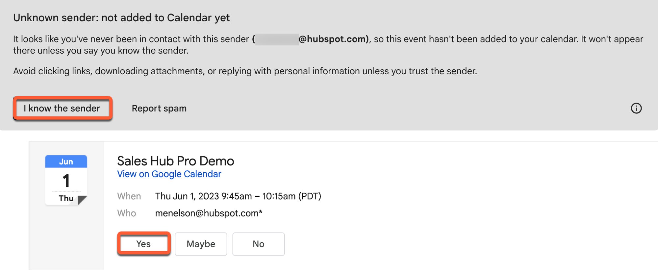Report this invitation as spam
Screen dimensions: 658x270
[x=159, y=108]
